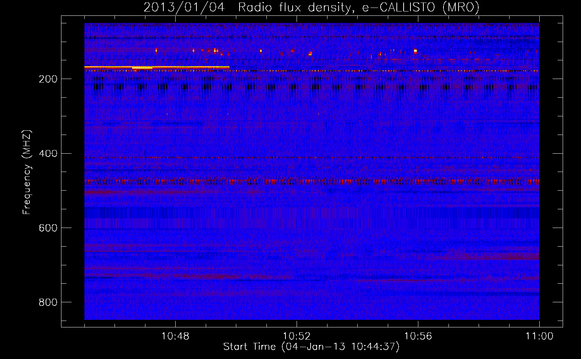The height and width of the screenshot is (359, 581).
Task: Select the 'Frequency (MHZ)' axis label
Action: tap(27, 172)
